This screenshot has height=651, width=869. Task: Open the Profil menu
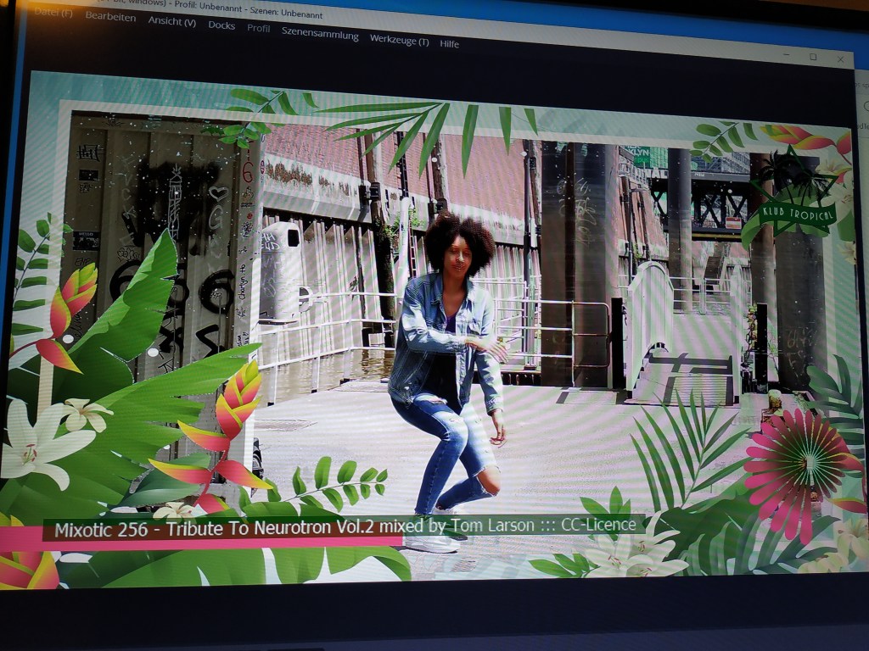point(258,28)
